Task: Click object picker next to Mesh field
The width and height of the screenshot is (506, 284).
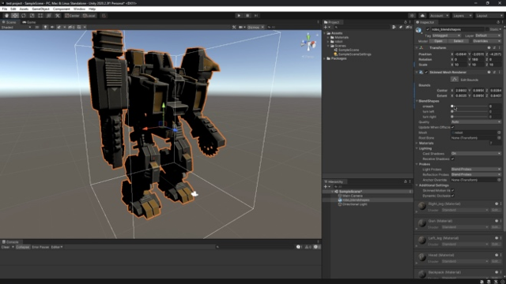Action: pos(499,133)
